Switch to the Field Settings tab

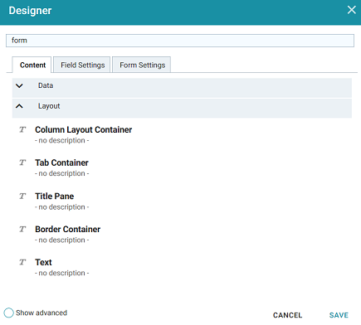click(83, 65)
